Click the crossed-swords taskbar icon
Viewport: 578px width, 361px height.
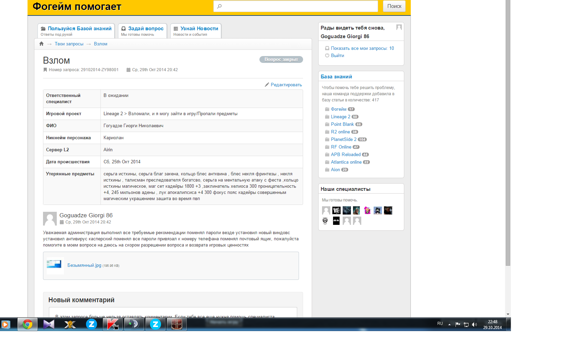coord(70,324)
